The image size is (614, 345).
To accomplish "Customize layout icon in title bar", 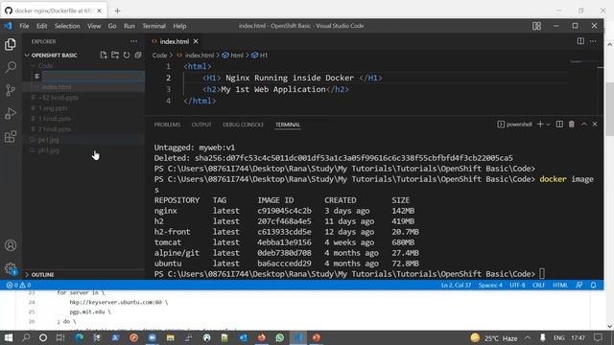I will point(537,26).
